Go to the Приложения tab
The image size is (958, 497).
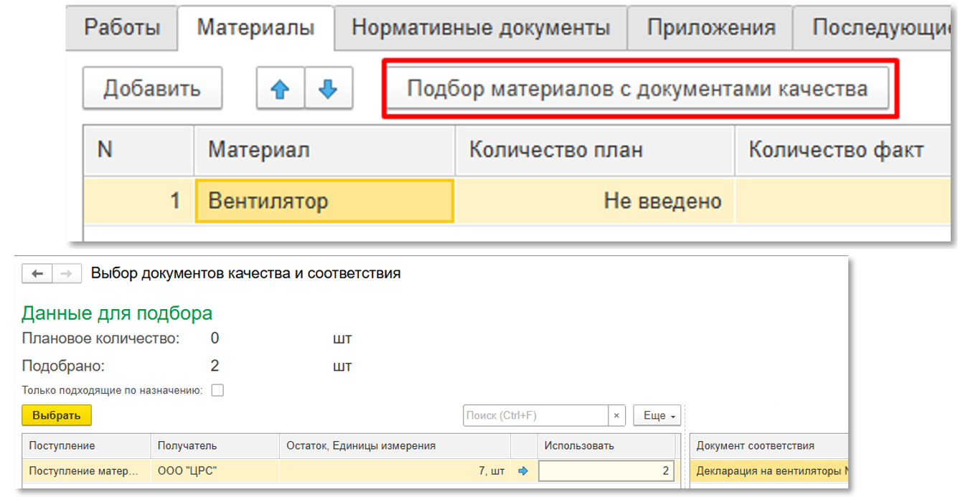coord(710,28)
